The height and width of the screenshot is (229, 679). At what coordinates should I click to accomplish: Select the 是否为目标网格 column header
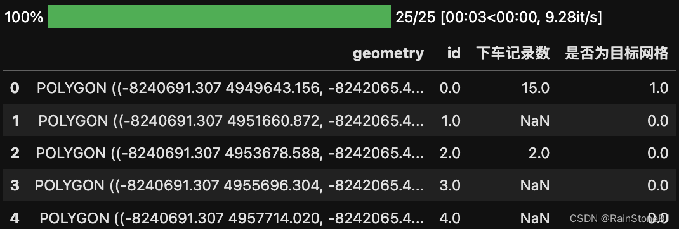point(617,53)
